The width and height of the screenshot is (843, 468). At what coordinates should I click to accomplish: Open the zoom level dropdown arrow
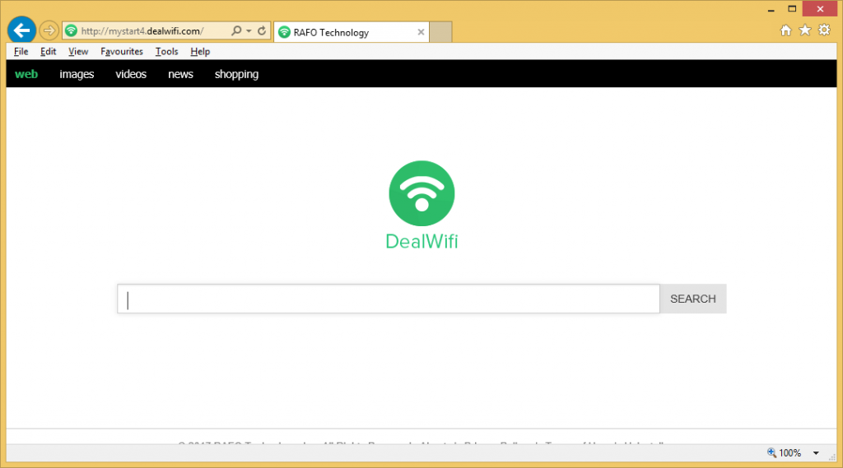[816, 453]
